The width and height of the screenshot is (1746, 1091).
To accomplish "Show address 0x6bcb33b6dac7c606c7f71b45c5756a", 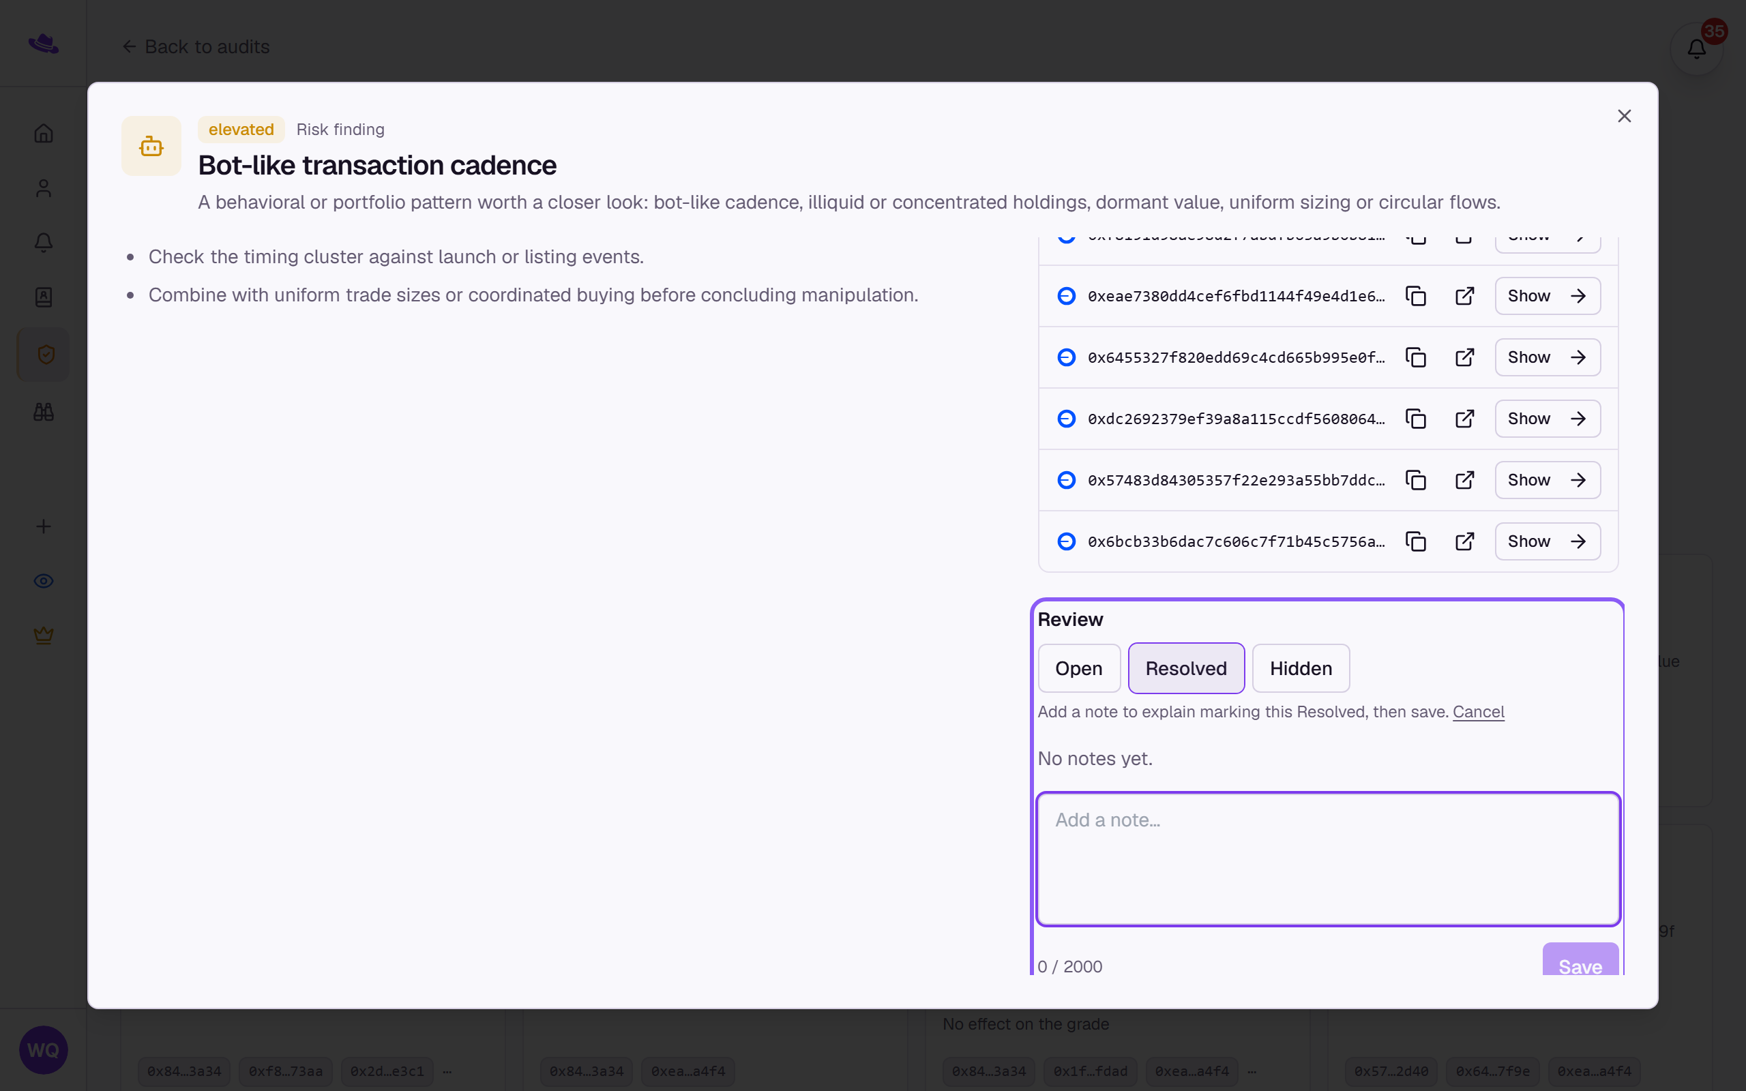I will pos(1548,541).
